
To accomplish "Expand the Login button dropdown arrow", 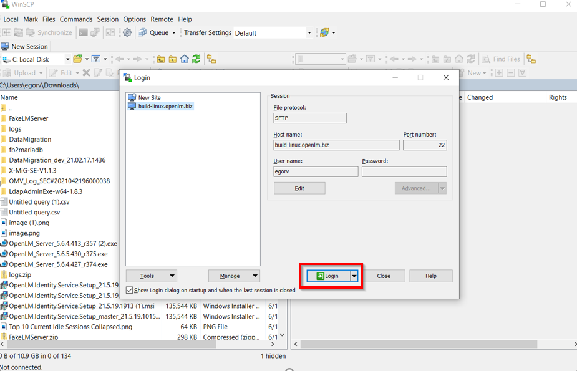I will tap(354, 276).
